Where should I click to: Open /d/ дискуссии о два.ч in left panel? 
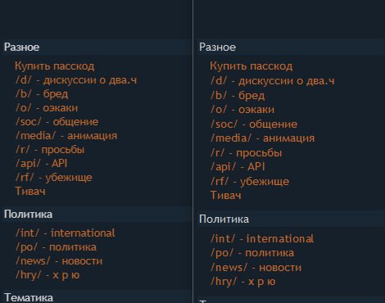76,80
